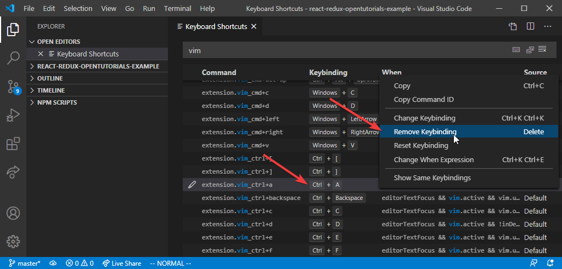The image size is (562, 269).
Task: Open the Manage gear icon
Action: click(x=13, y=242)
